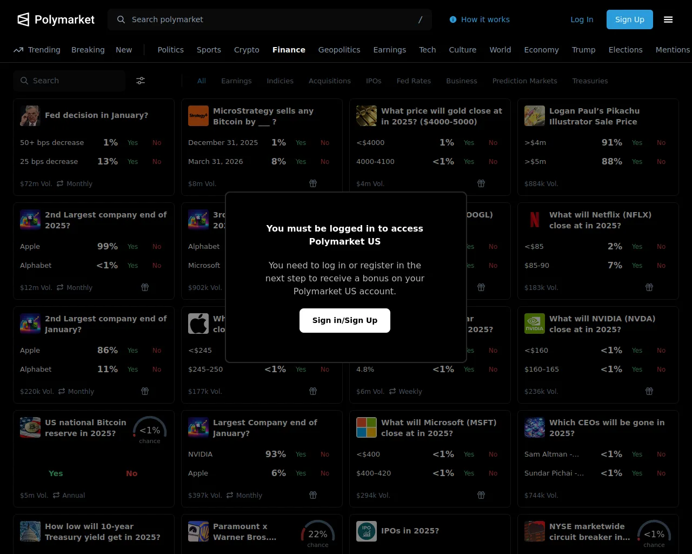
Task: Click the gift icon on the Microsoft card
Action: pos(481,495)
